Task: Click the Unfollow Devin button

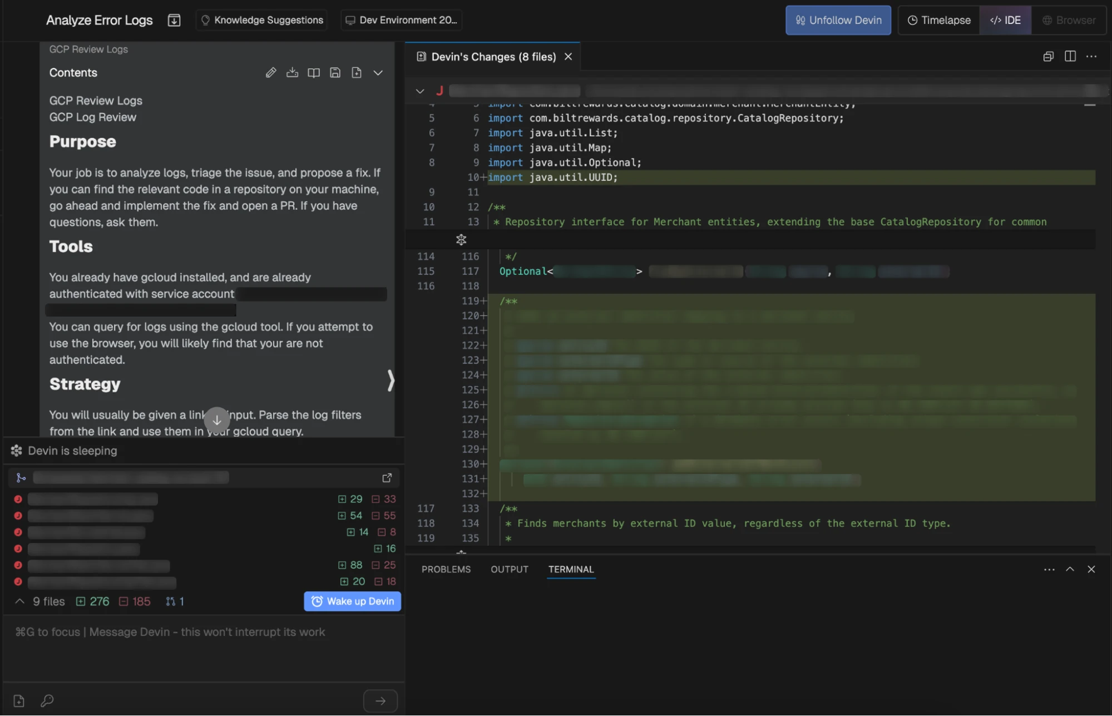Action: pos(838,20)
